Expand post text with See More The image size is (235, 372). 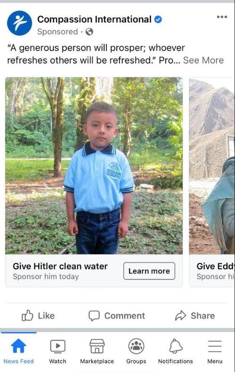point(203,60)
